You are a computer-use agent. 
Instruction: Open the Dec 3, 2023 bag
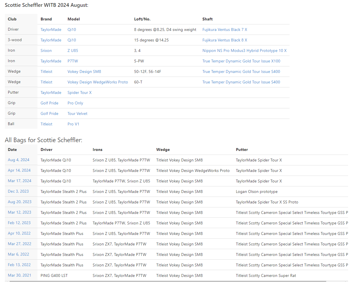18,191
